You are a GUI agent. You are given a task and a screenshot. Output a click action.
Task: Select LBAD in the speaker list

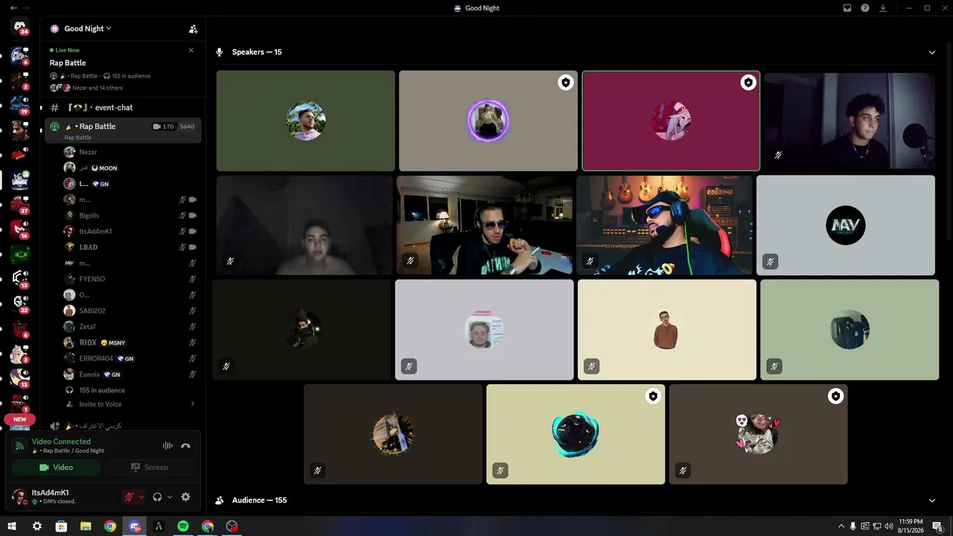click(x=130, y=247)
